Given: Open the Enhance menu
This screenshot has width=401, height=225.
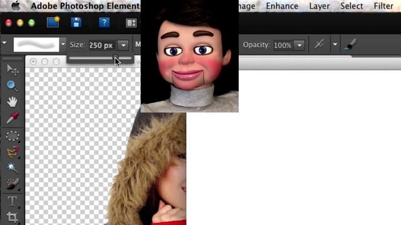Looking at the screenshot, I should (282, 6).
